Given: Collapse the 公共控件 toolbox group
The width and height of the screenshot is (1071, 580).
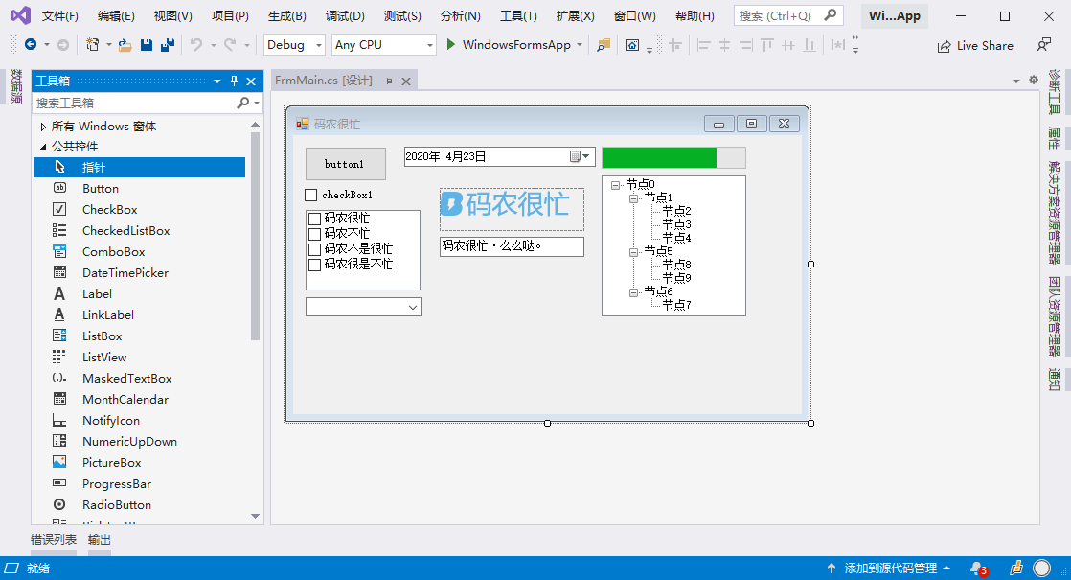Looking at the screenshot, I should point(43,147).
